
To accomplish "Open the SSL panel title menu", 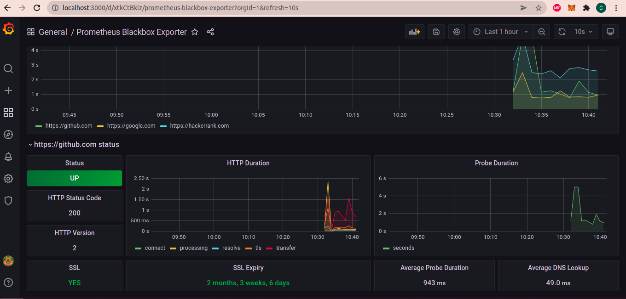I will point(75,268).
